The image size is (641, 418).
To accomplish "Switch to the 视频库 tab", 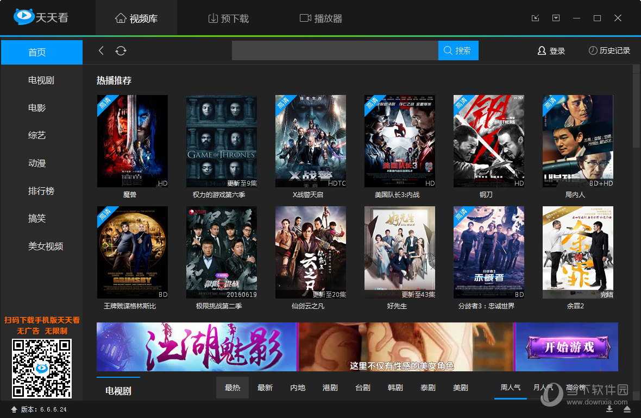I will click(x=136, y=18).
